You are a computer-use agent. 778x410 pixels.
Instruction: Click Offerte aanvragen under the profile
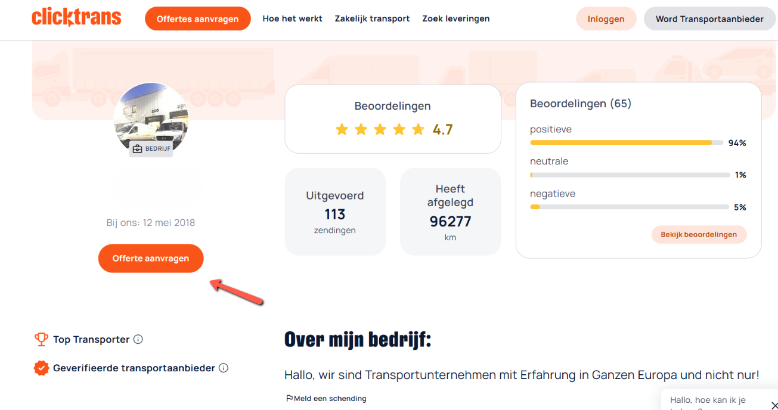point(151,259)
